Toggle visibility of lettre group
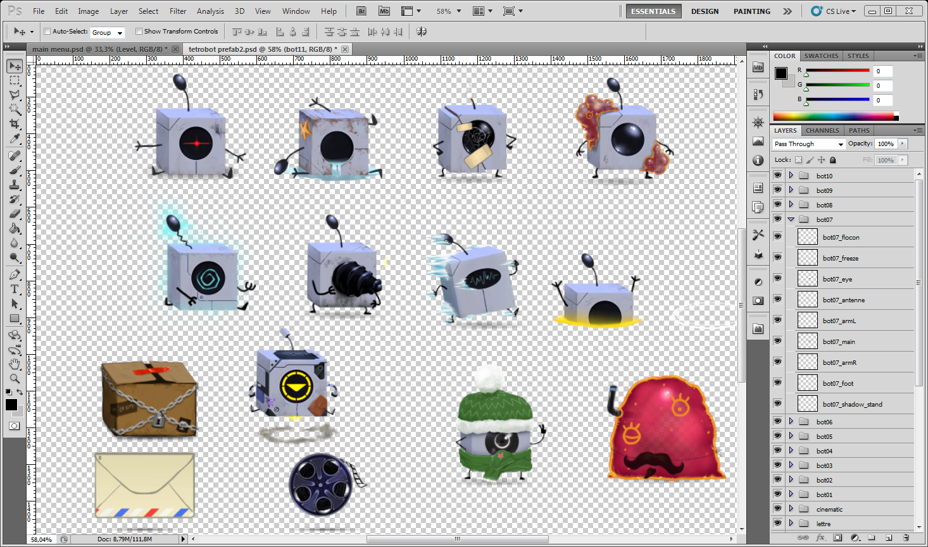Image resolution: width=928 pixels, height=547 pixels. tap(777, 523)
